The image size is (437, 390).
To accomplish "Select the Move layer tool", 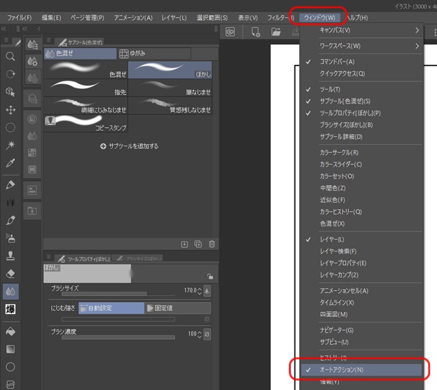I will tap(10, 109).
